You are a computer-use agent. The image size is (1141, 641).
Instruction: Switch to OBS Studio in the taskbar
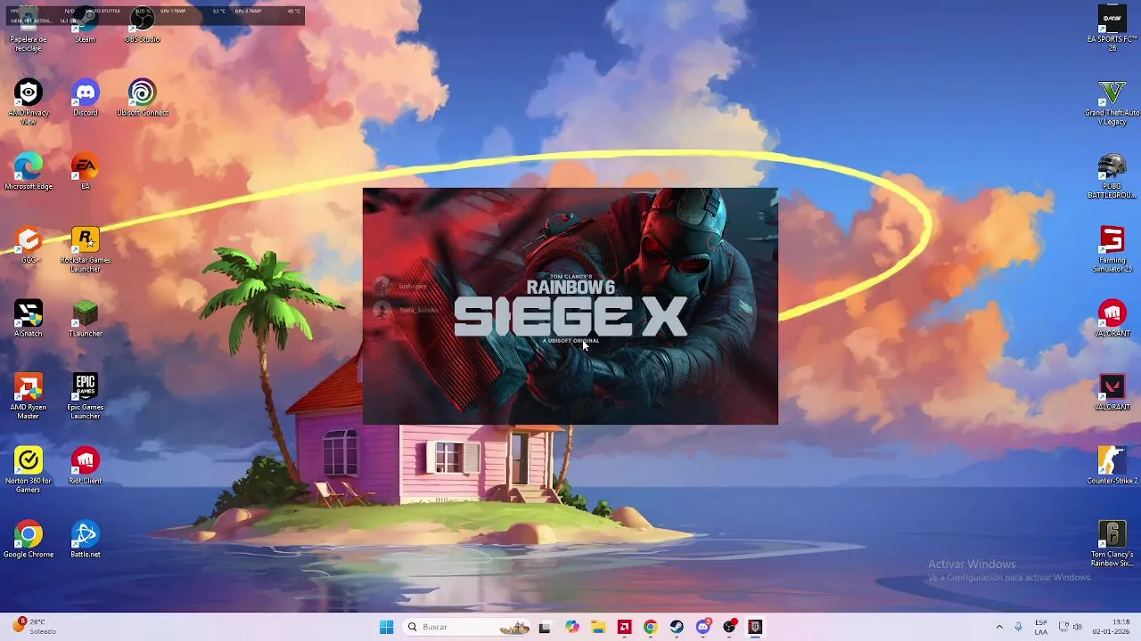point(729,627)
